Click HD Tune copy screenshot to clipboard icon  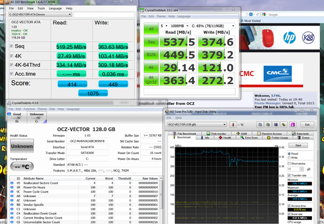[x=268, y=125]
